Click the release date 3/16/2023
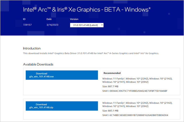 click(52, 25)
